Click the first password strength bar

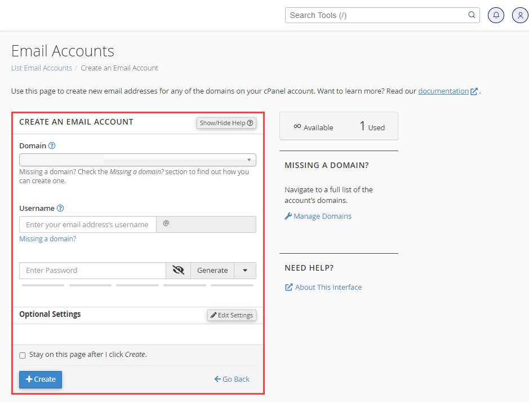click(43, 285)
